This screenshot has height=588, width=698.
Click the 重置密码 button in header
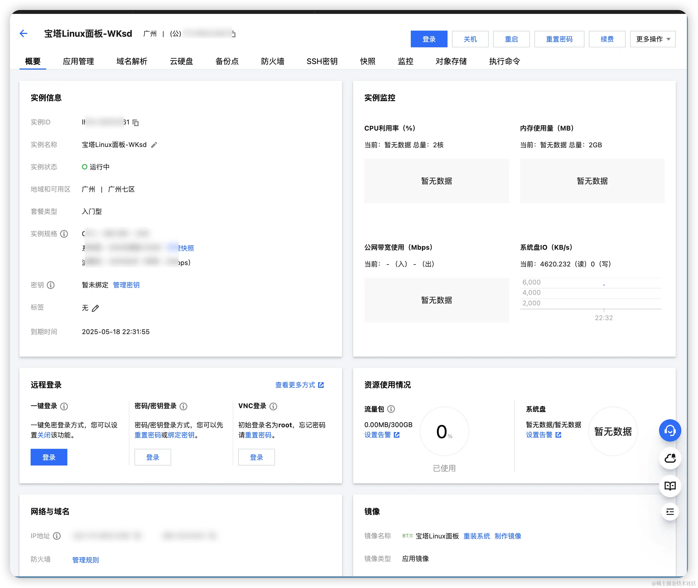coord(559,39)
